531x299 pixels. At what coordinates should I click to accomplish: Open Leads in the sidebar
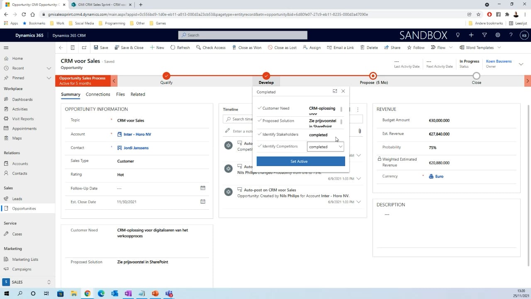(17, 199)
